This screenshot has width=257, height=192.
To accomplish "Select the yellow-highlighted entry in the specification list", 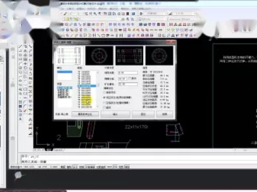I will point(86,100).
